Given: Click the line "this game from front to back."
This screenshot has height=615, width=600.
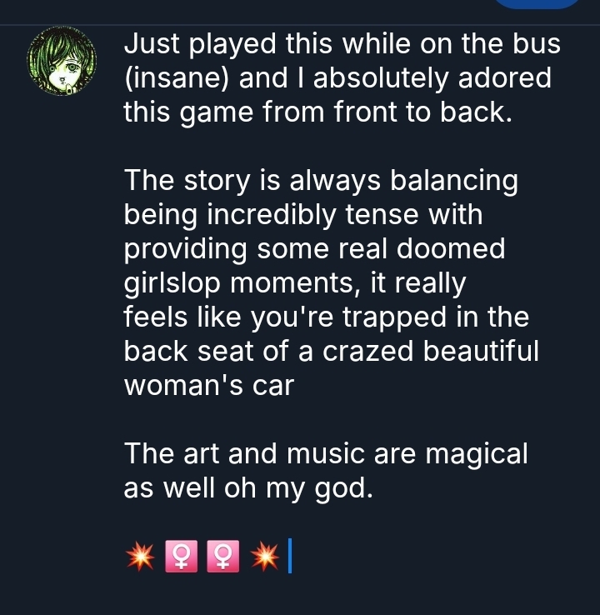Looking at the screenshot, I should 318,112.
